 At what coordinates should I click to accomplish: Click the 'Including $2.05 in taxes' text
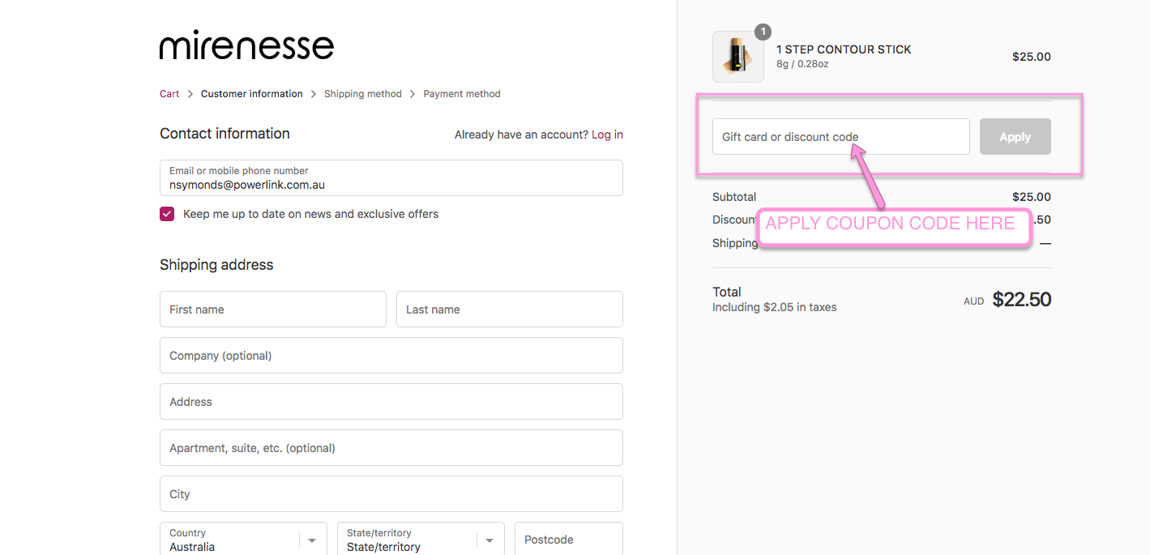point(775,307)
